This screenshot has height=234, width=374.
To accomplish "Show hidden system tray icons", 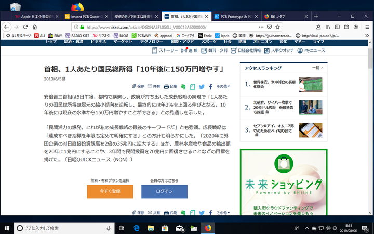I will [307, 228].
